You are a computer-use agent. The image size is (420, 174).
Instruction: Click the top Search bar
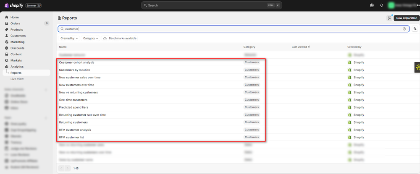pyautogui.click(x=212, y=5)
